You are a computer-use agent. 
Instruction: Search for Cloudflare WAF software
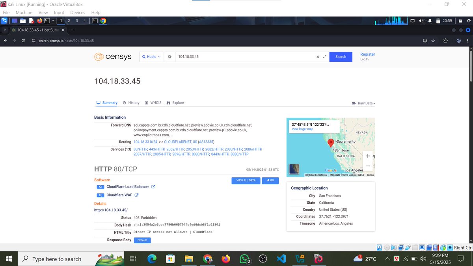point(100,195)
